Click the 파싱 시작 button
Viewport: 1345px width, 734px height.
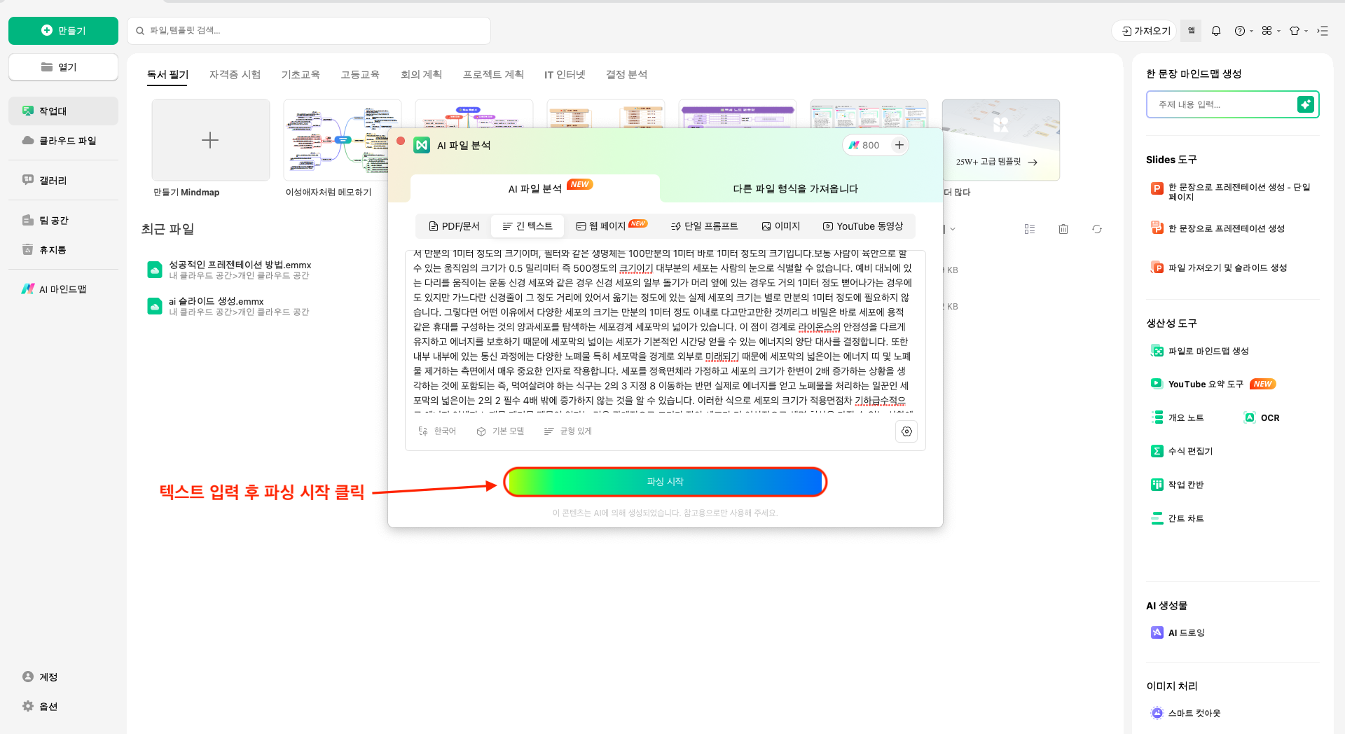(665, 482)
